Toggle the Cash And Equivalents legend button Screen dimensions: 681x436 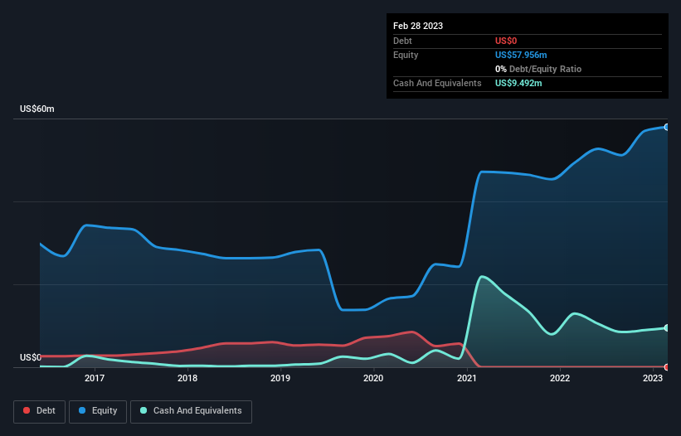coord(191,411)
